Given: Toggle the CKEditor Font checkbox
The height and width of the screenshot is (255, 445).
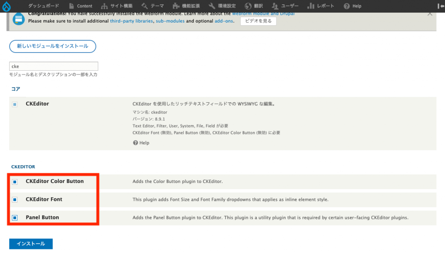Looking at the screenshot, I should pos(15,200).
